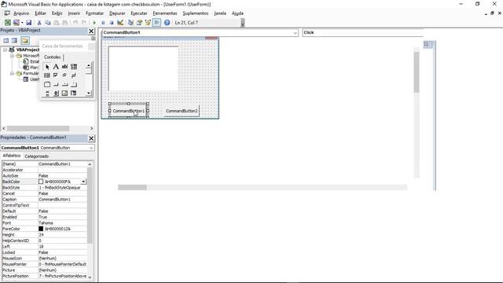Viewport: 503px width, 283px height.
Task: Collapse the Formulários folder node
Action: coord(12,73)
